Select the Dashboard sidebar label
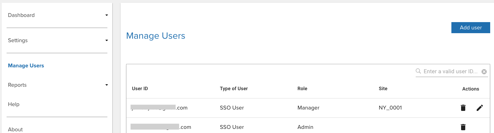This screenshot has height=133, width=494. 21,15
